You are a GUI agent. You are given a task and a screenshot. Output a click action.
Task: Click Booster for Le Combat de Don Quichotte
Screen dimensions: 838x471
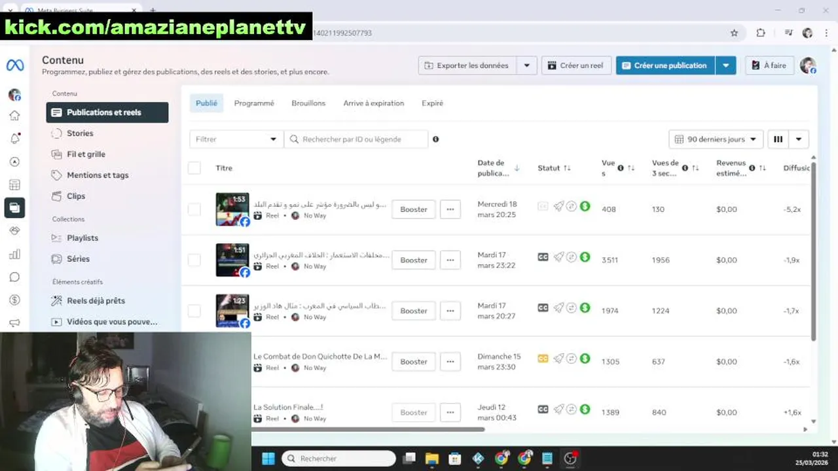(x=414, y=362)
